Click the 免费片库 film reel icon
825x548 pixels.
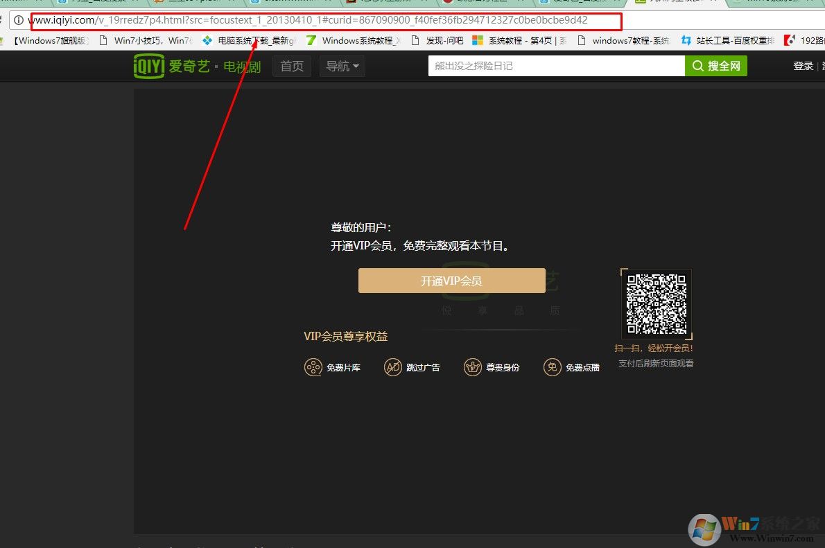click(313, 367)
